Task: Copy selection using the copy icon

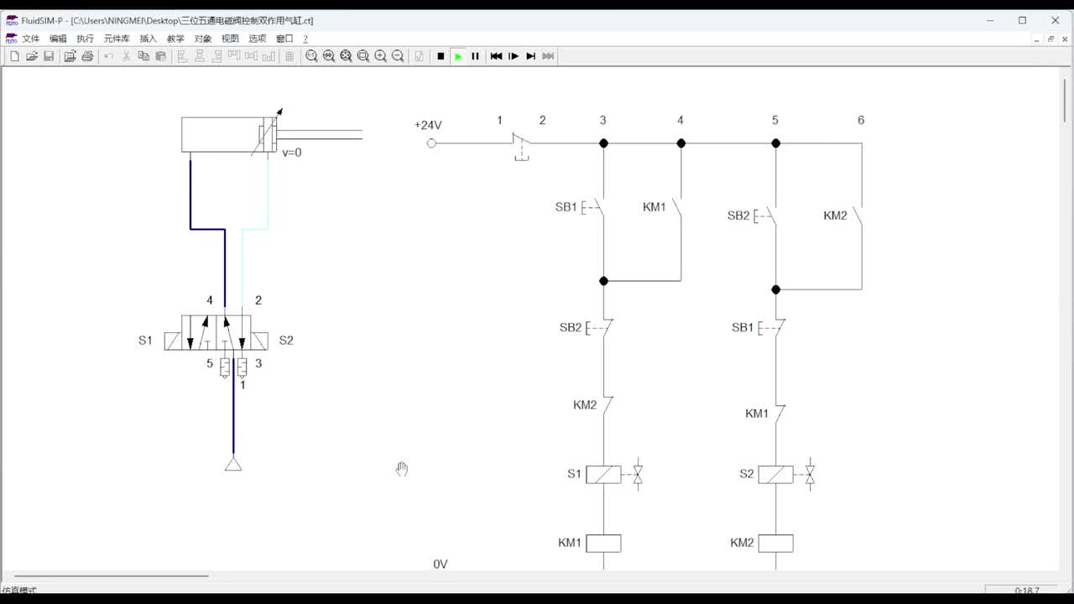Action: [x=143, y=56]
